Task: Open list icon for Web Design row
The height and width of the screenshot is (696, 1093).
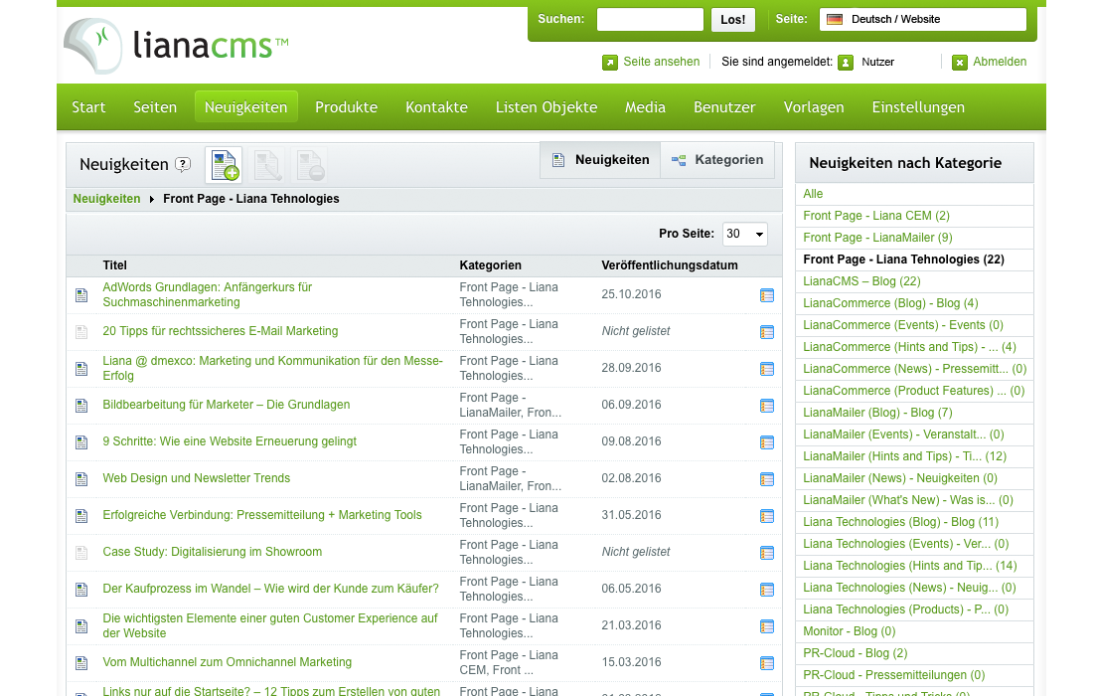Action: point(767,480)
